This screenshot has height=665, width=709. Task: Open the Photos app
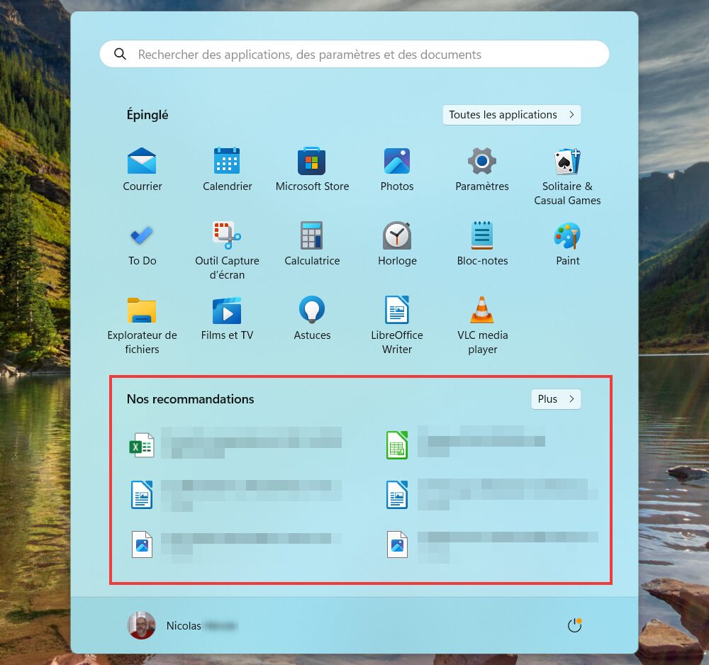click(397, 169)
